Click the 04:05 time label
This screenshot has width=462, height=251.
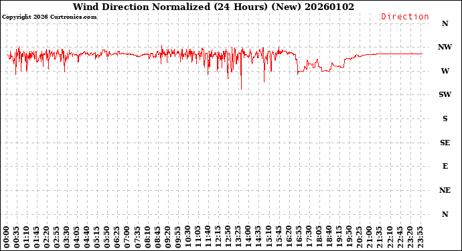(77, 237)
